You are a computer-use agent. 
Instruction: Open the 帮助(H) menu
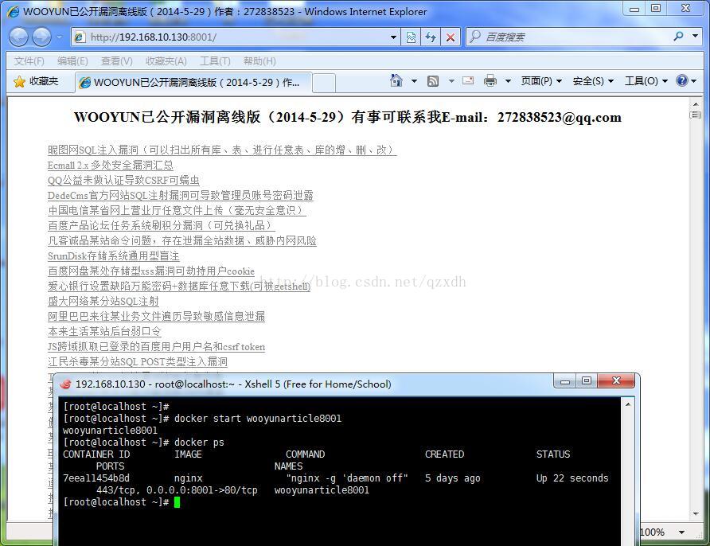[x=259, y=61]
